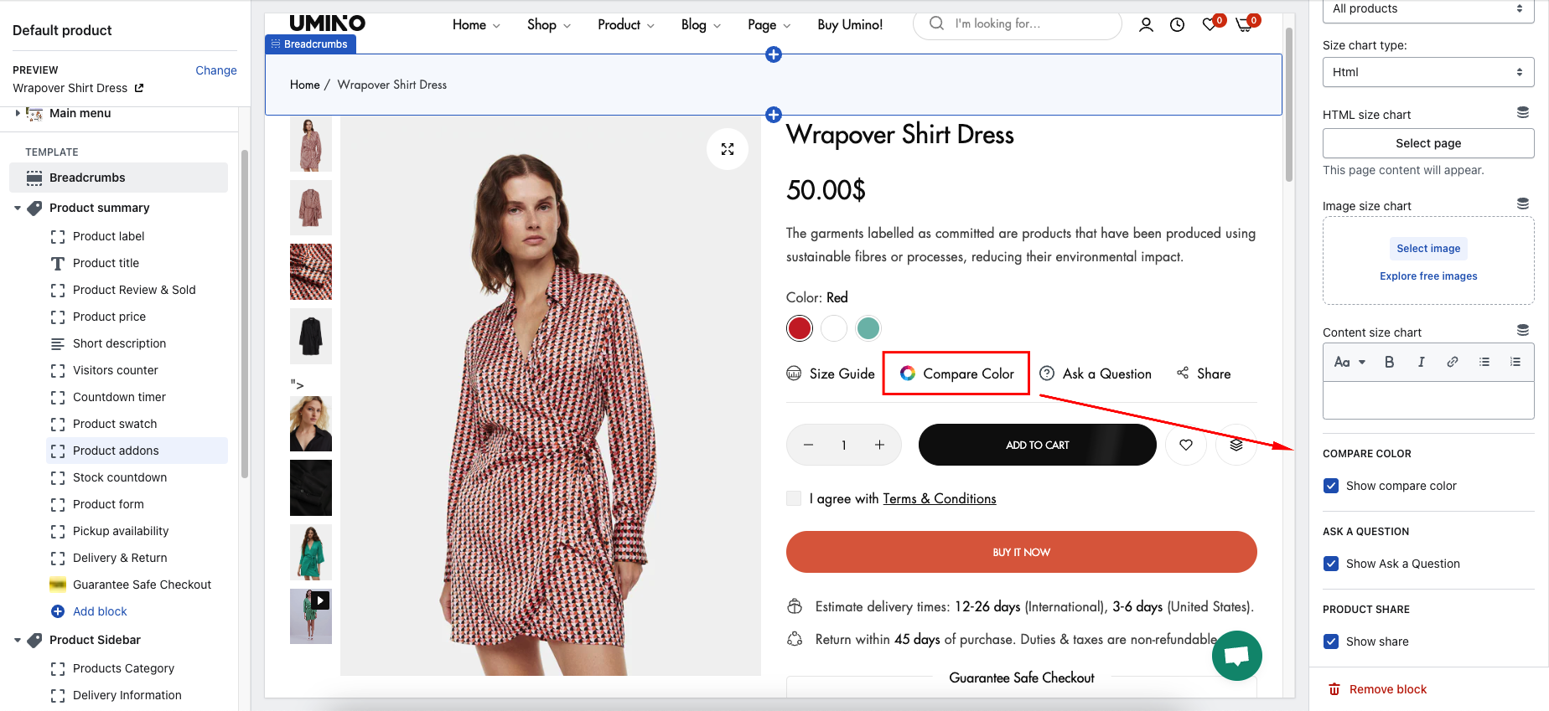The width and height of the screenshot is (1549, 711).
Task: Toggle Show Ask a Question checkbox
Action: [x=1331, y=564]
